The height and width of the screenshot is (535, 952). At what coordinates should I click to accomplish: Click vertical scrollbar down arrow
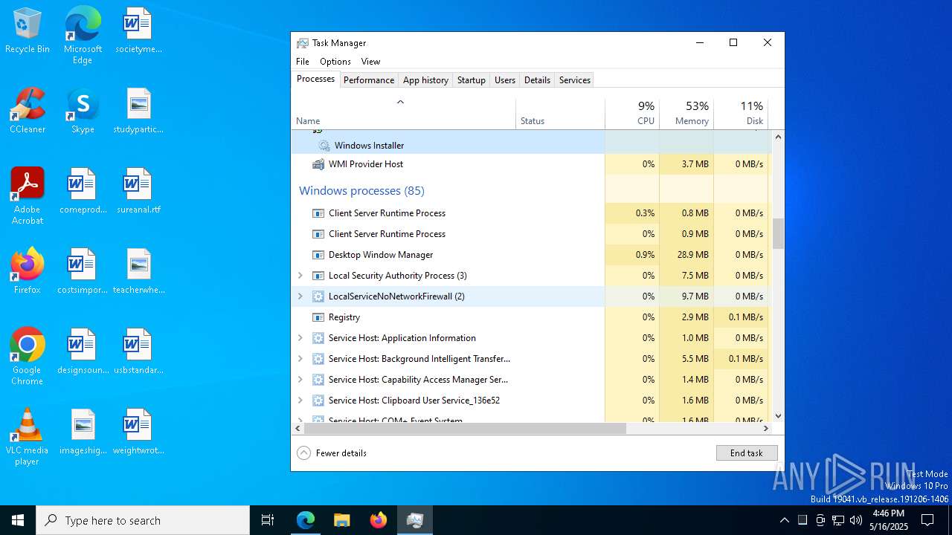pyautogui.click(x=778, y=416)
